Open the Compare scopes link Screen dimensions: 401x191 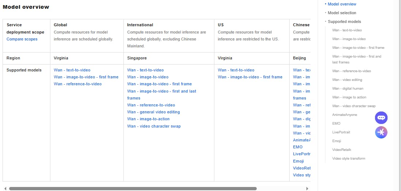click(x=22, y=39)
